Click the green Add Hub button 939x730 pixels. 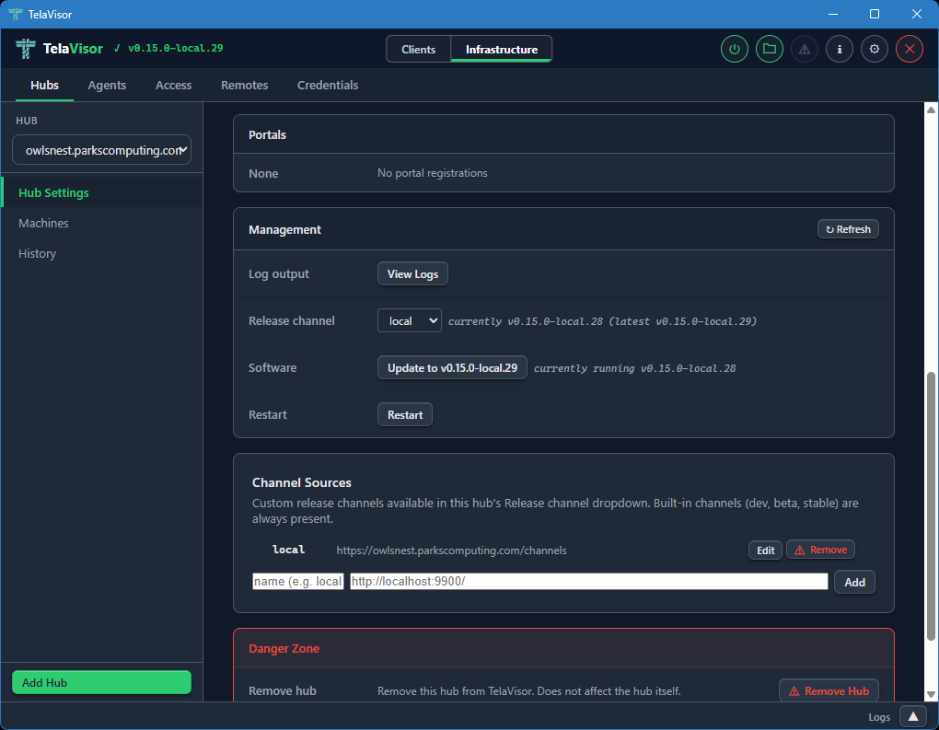[102, 682]
